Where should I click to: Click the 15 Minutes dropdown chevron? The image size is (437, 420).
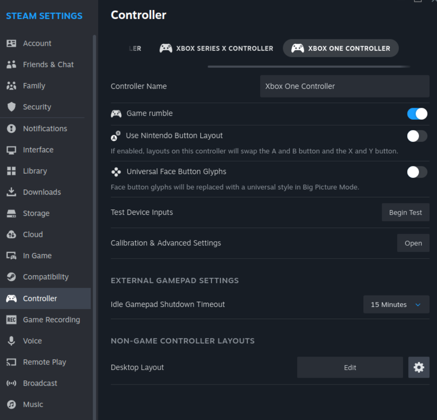[418, 305]
